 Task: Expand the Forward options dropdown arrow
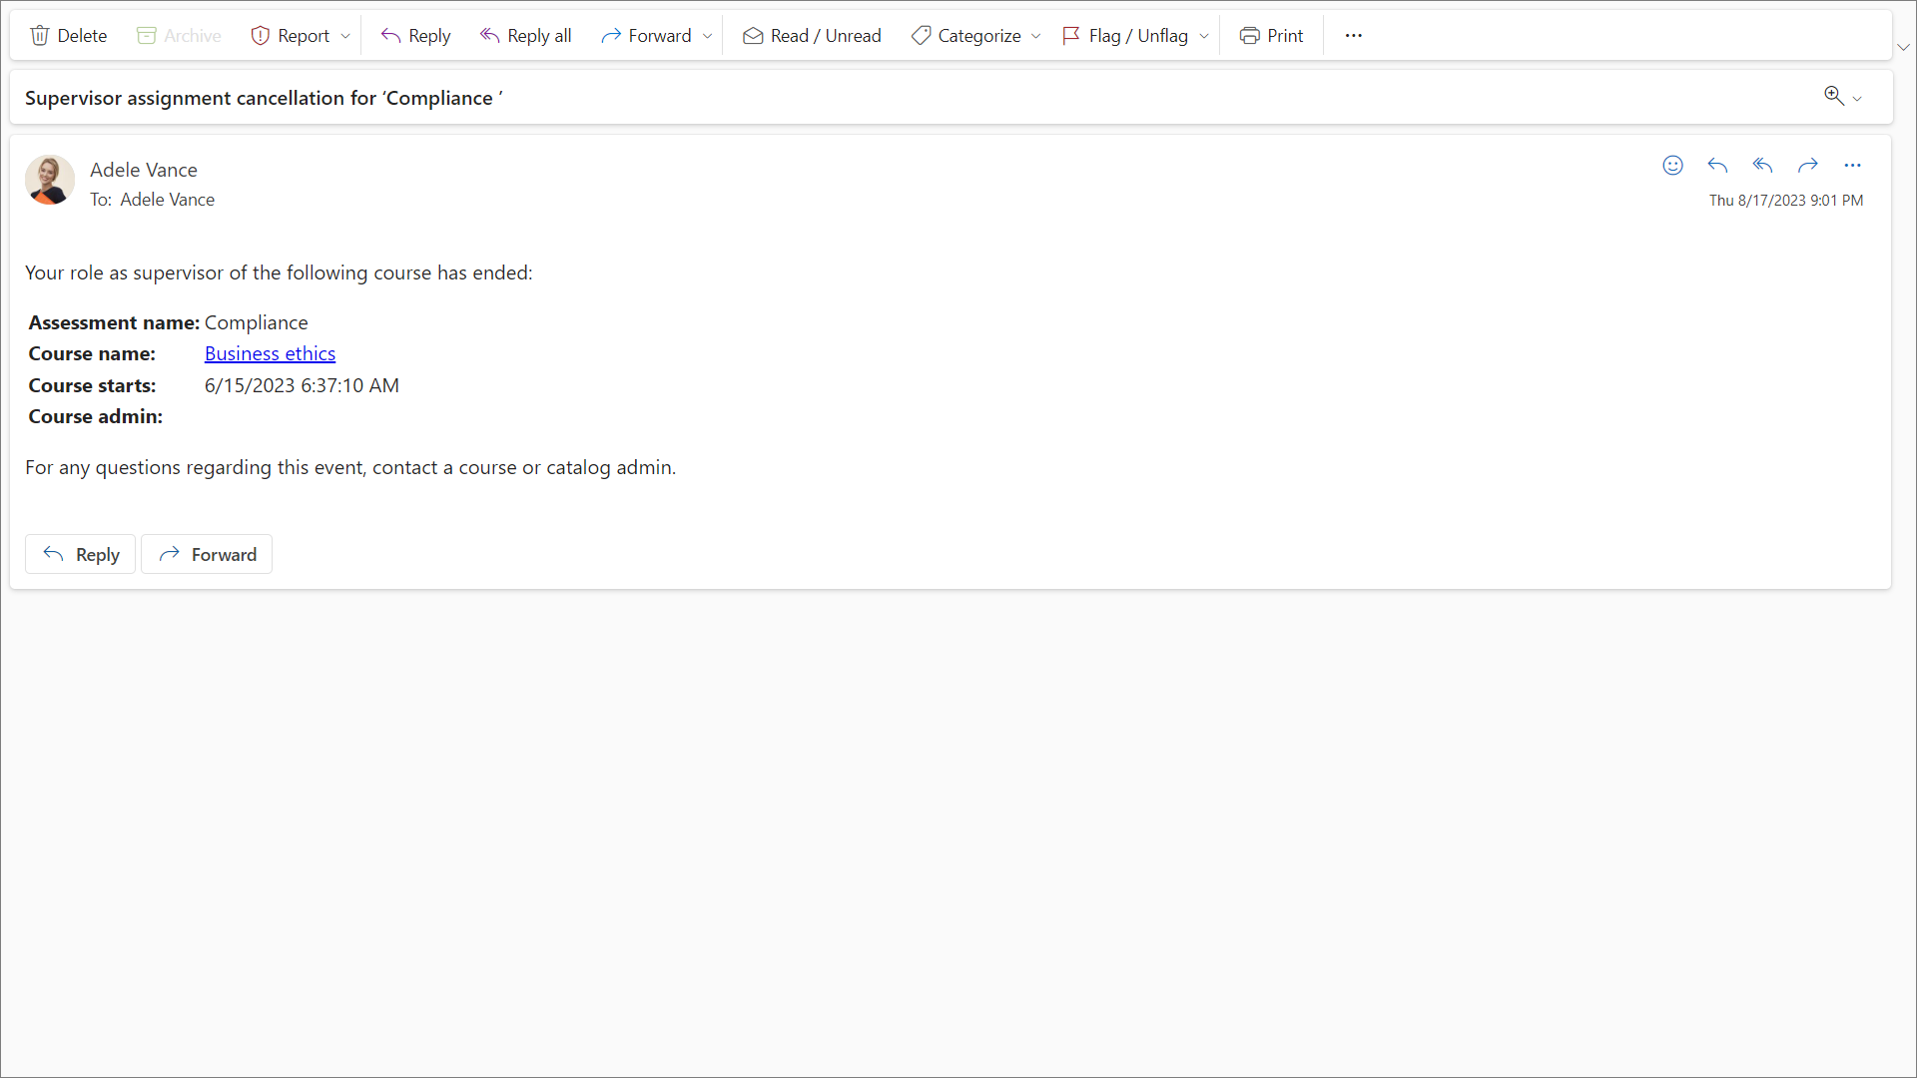click(x=708, y=36)
